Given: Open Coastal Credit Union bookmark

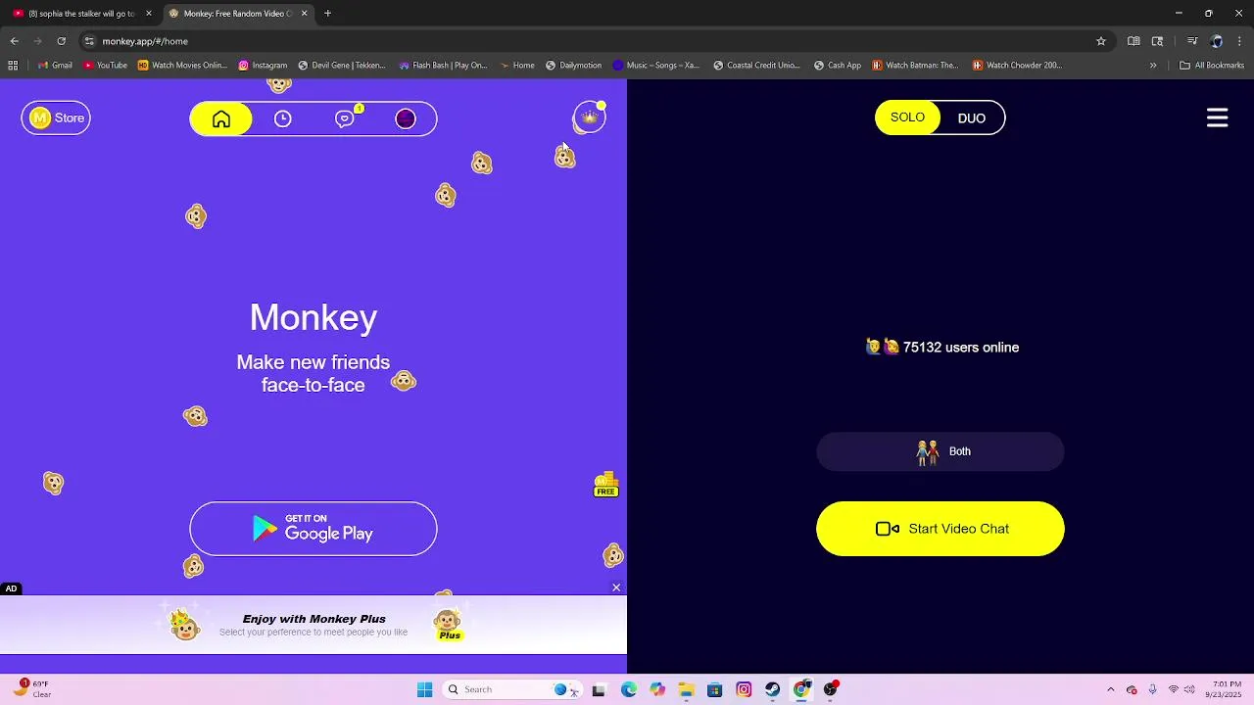Looking at the screenshot, I should click(757, 66).
